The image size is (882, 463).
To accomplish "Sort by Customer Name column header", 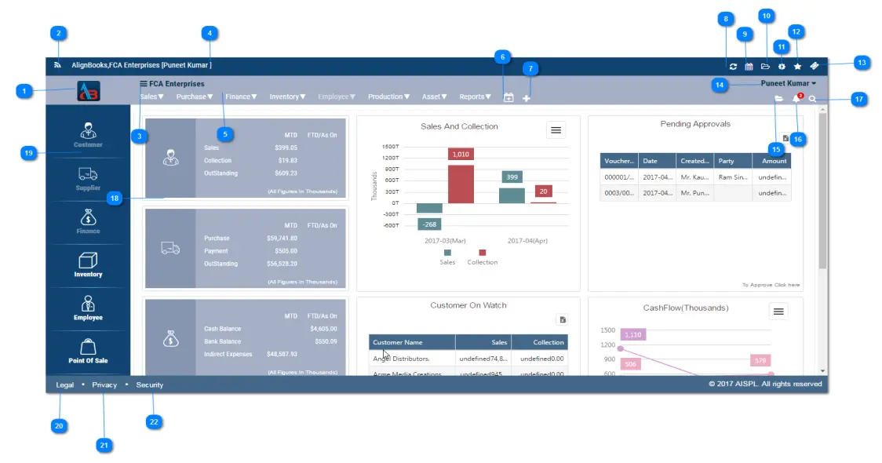I will 412,342.
